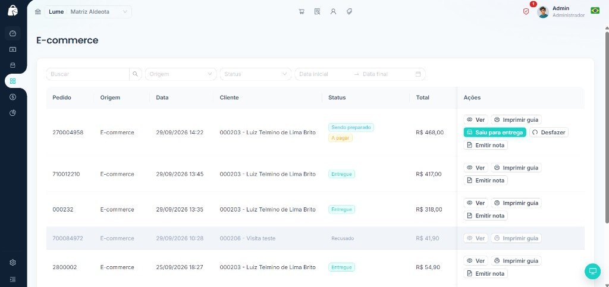This screenshot has width=609, height=287.
Task: Click the search magnifier icon
Action: click(x=135, y=74)
